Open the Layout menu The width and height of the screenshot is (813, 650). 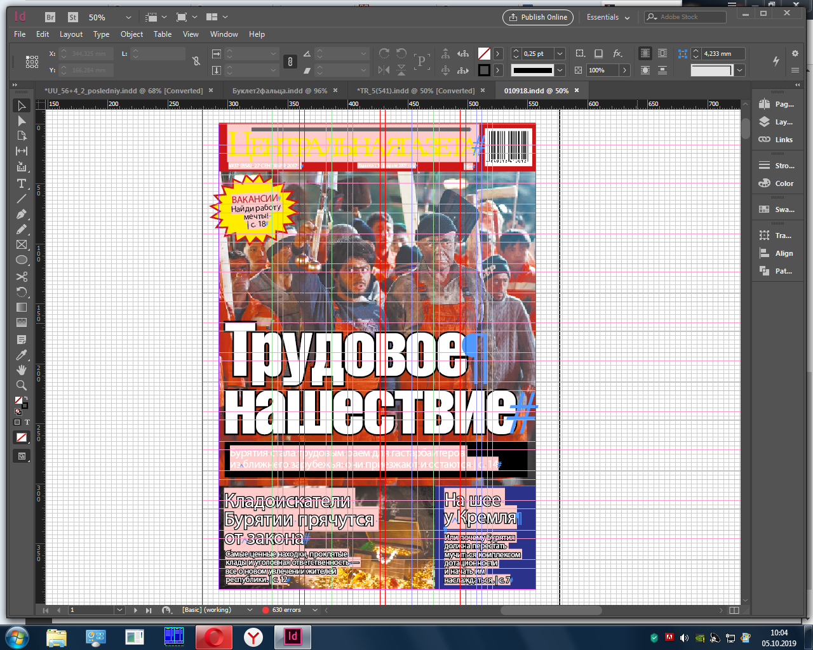71,34
